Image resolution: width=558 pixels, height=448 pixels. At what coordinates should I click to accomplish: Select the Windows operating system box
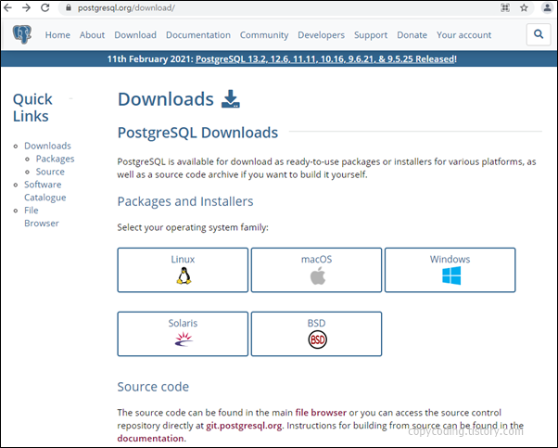coord(450,270)
